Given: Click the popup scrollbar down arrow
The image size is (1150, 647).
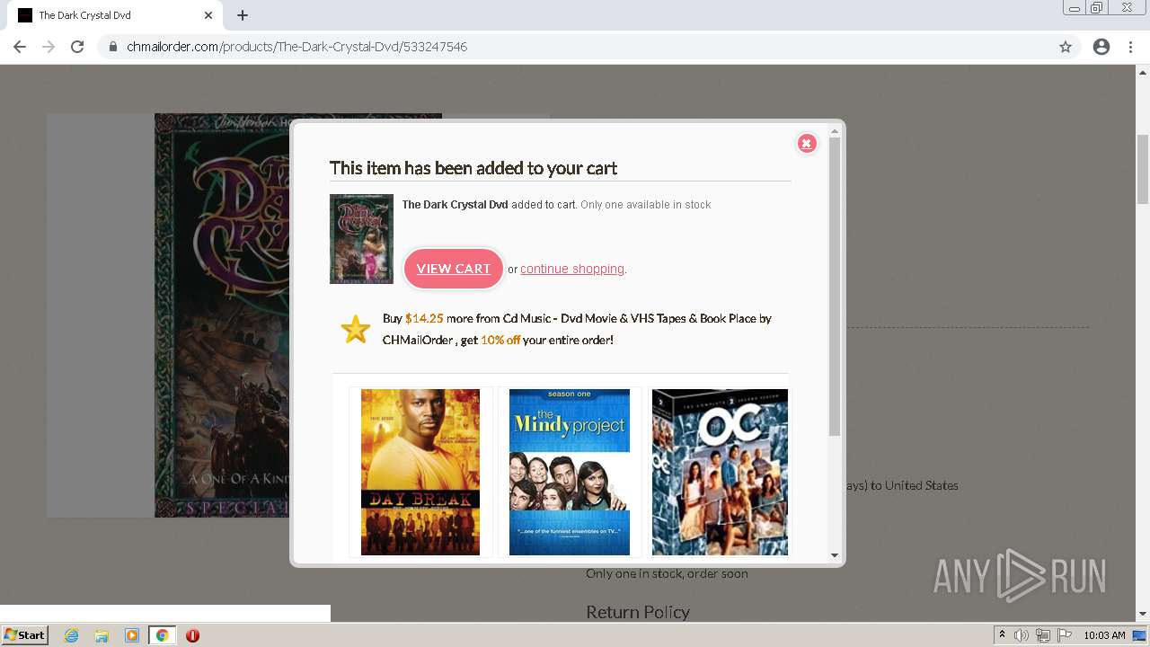Looking at the screenshot, I should tap(835, 555).
